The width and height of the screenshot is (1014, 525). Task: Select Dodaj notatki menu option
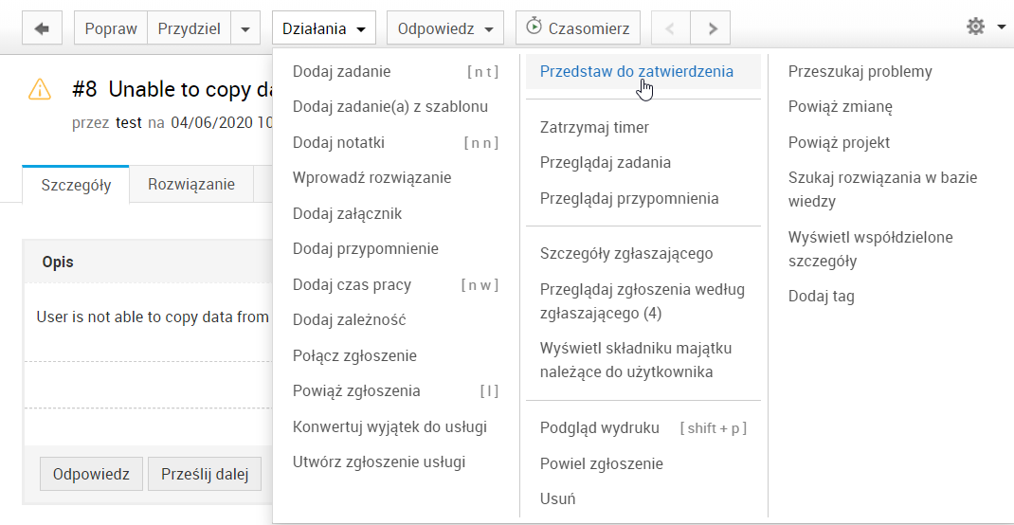point(338,142)
